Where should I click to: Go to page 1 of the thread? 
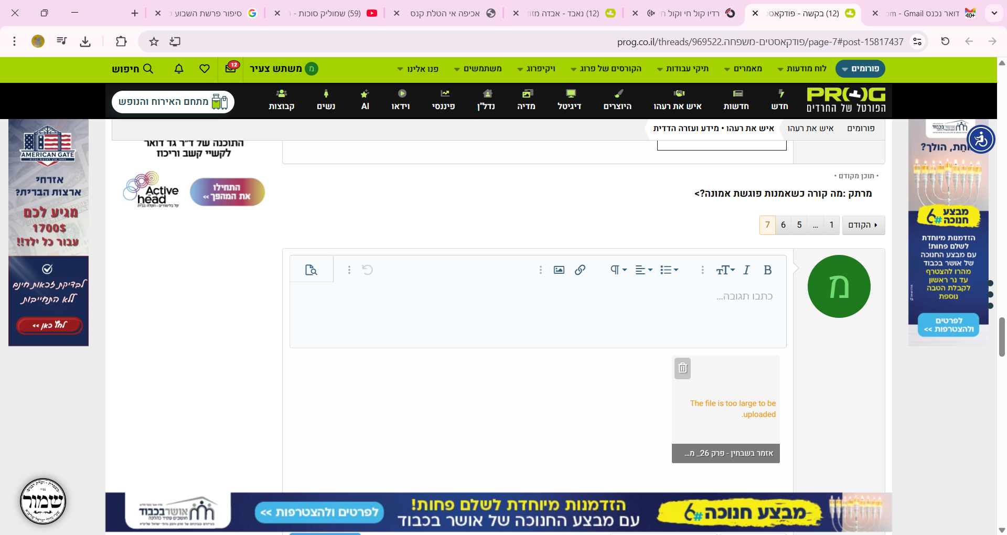pyautogui.click(x=831, y=225)
